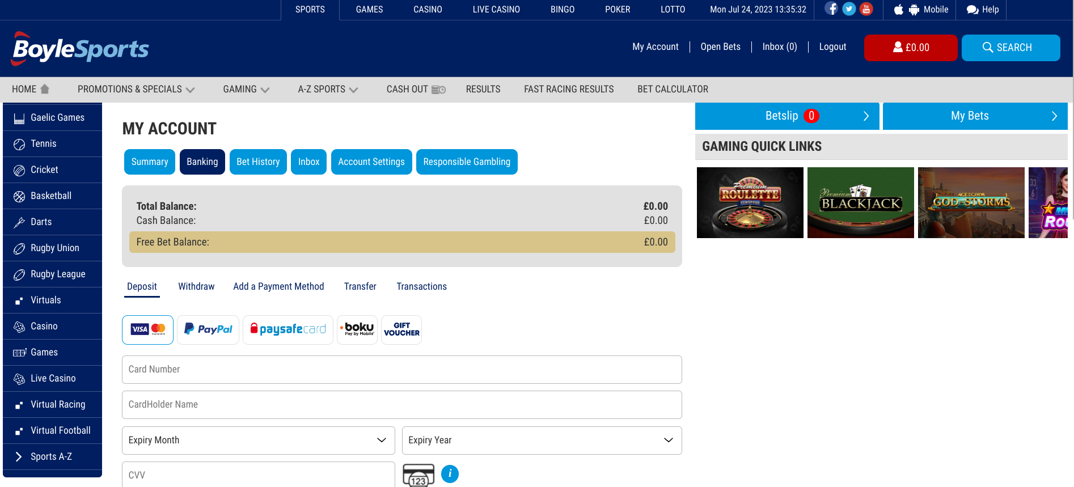Expand Promotions & Specials menu
The height and width of the screenshot is (487, 1074).
click(x=136, y=89)
